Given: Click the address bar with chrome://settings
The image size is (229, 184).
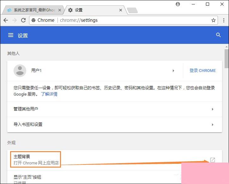Looking at the screenshot, I should [x=124, y=20].
